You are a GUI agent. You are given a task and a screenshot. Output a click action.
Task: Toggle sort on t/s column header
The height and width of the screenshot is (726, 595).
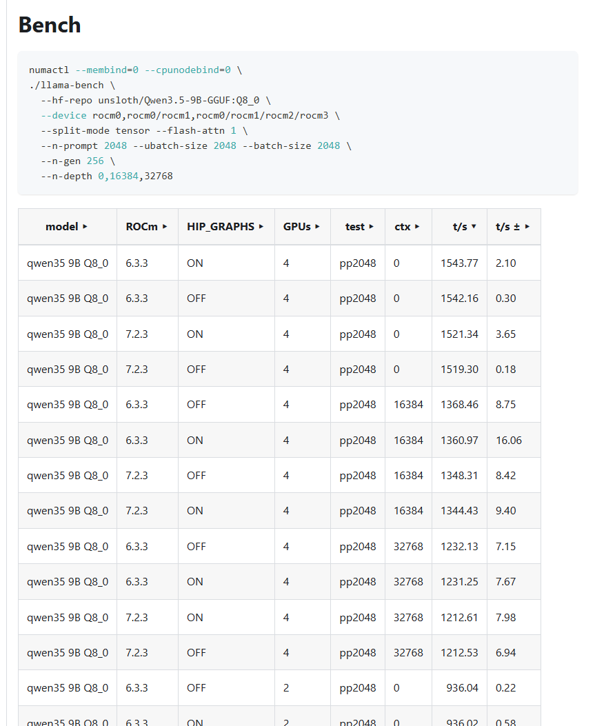[459, 227]
